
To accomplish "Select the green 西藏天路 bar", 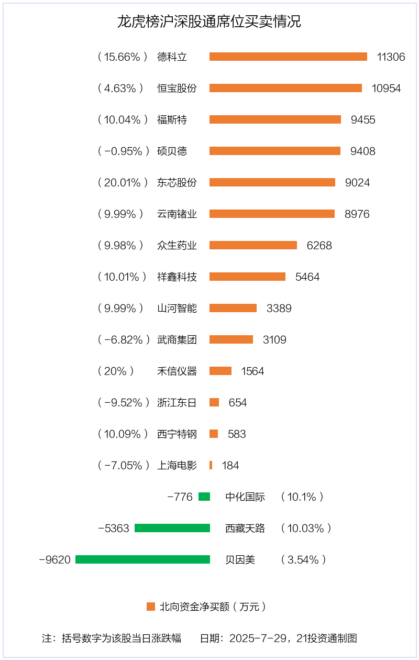I will pos(172,528).
